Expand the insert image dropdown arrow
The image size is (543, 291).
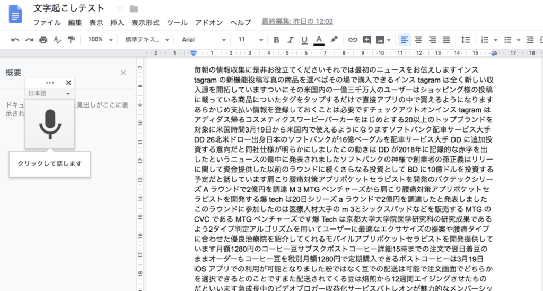(389, 40)
